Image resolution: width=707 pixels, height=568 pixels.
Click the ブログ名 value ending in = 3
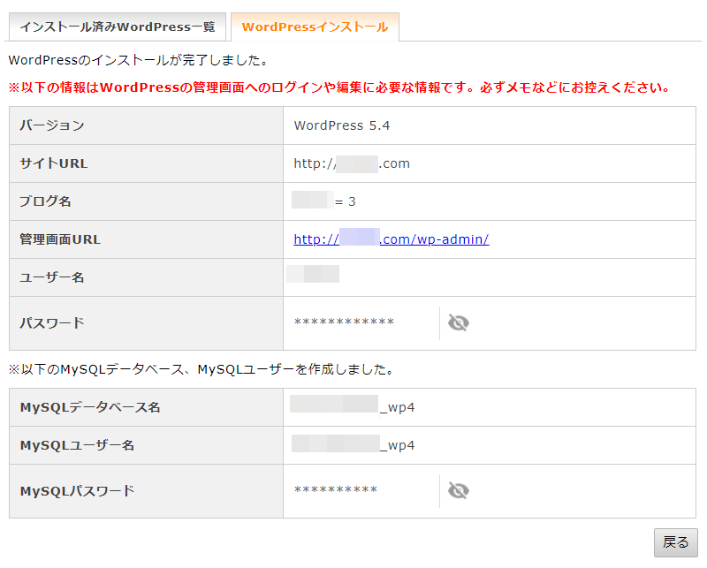tap(323, 201)
